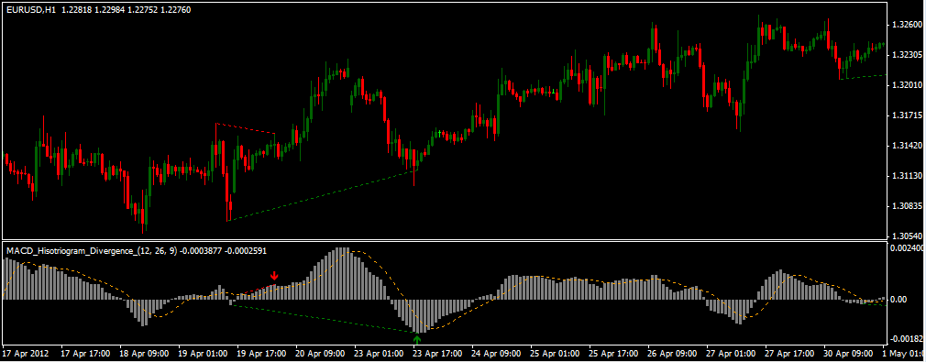Click the 1.32600 price scale level

(905, 25)
